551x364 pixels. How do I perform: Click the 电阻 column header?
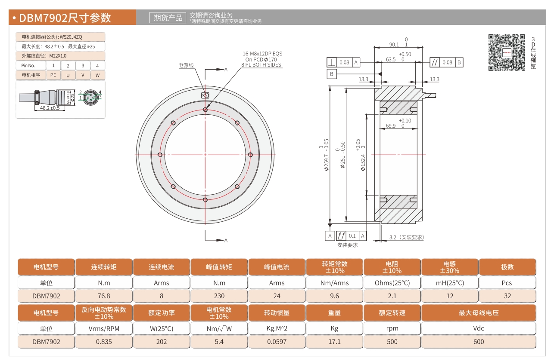pyautogui.click(x=392, y=267)
